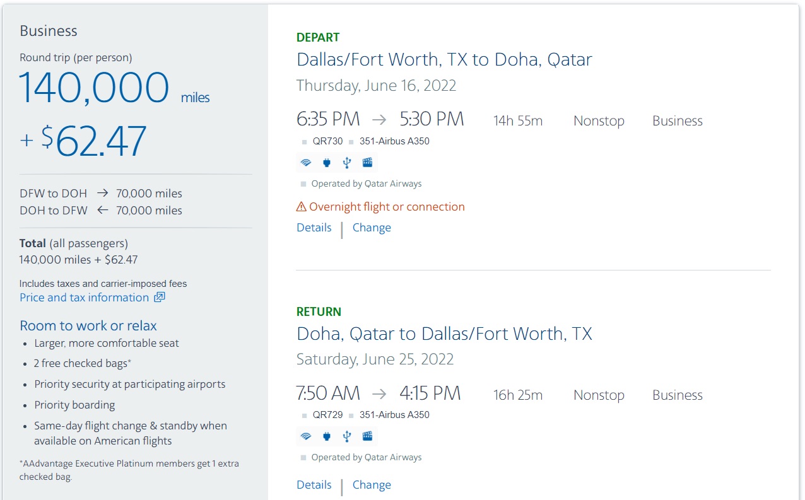
Task: Click the power outlet icon on return flight
Action: (326, 436)
